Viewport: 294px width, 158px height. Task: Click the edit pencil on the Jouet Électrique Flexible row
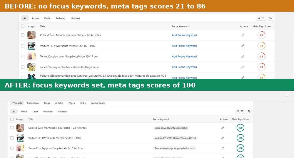click(243, 67)
